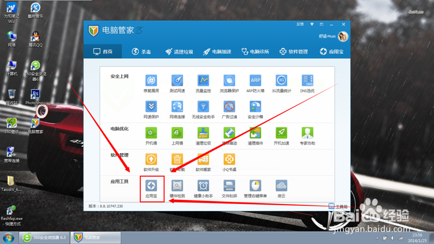Viewport: 434px width, 244px height.
Task: Click the 电脑管家 taskbar button
Action: tap(96, 237)
